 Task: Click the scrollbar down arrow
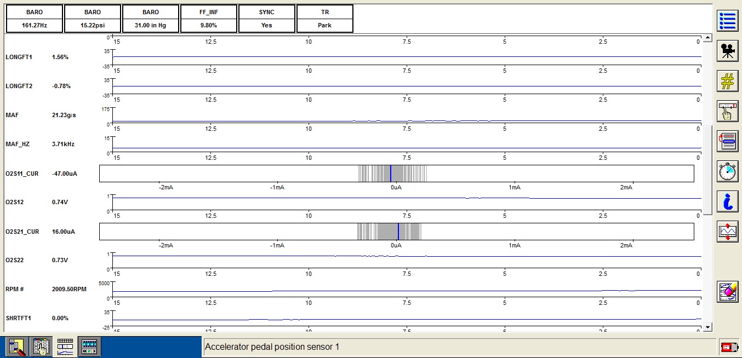pos(707,327)
